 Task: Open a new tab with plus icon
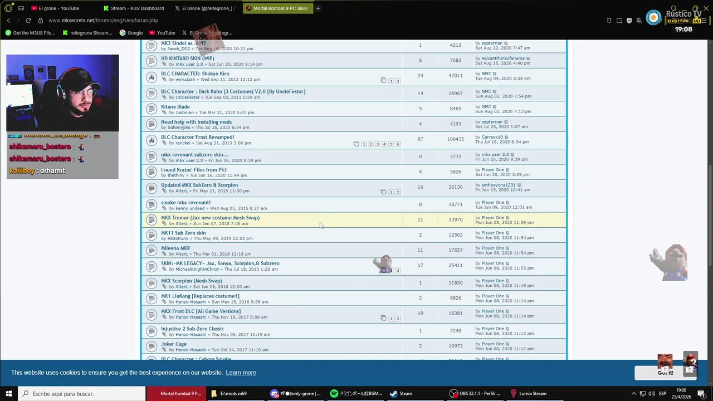[x=318, y=8]
